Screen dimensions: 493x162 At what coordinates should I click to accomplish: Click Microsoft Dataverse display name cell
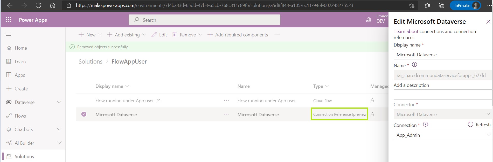[116, 114]
